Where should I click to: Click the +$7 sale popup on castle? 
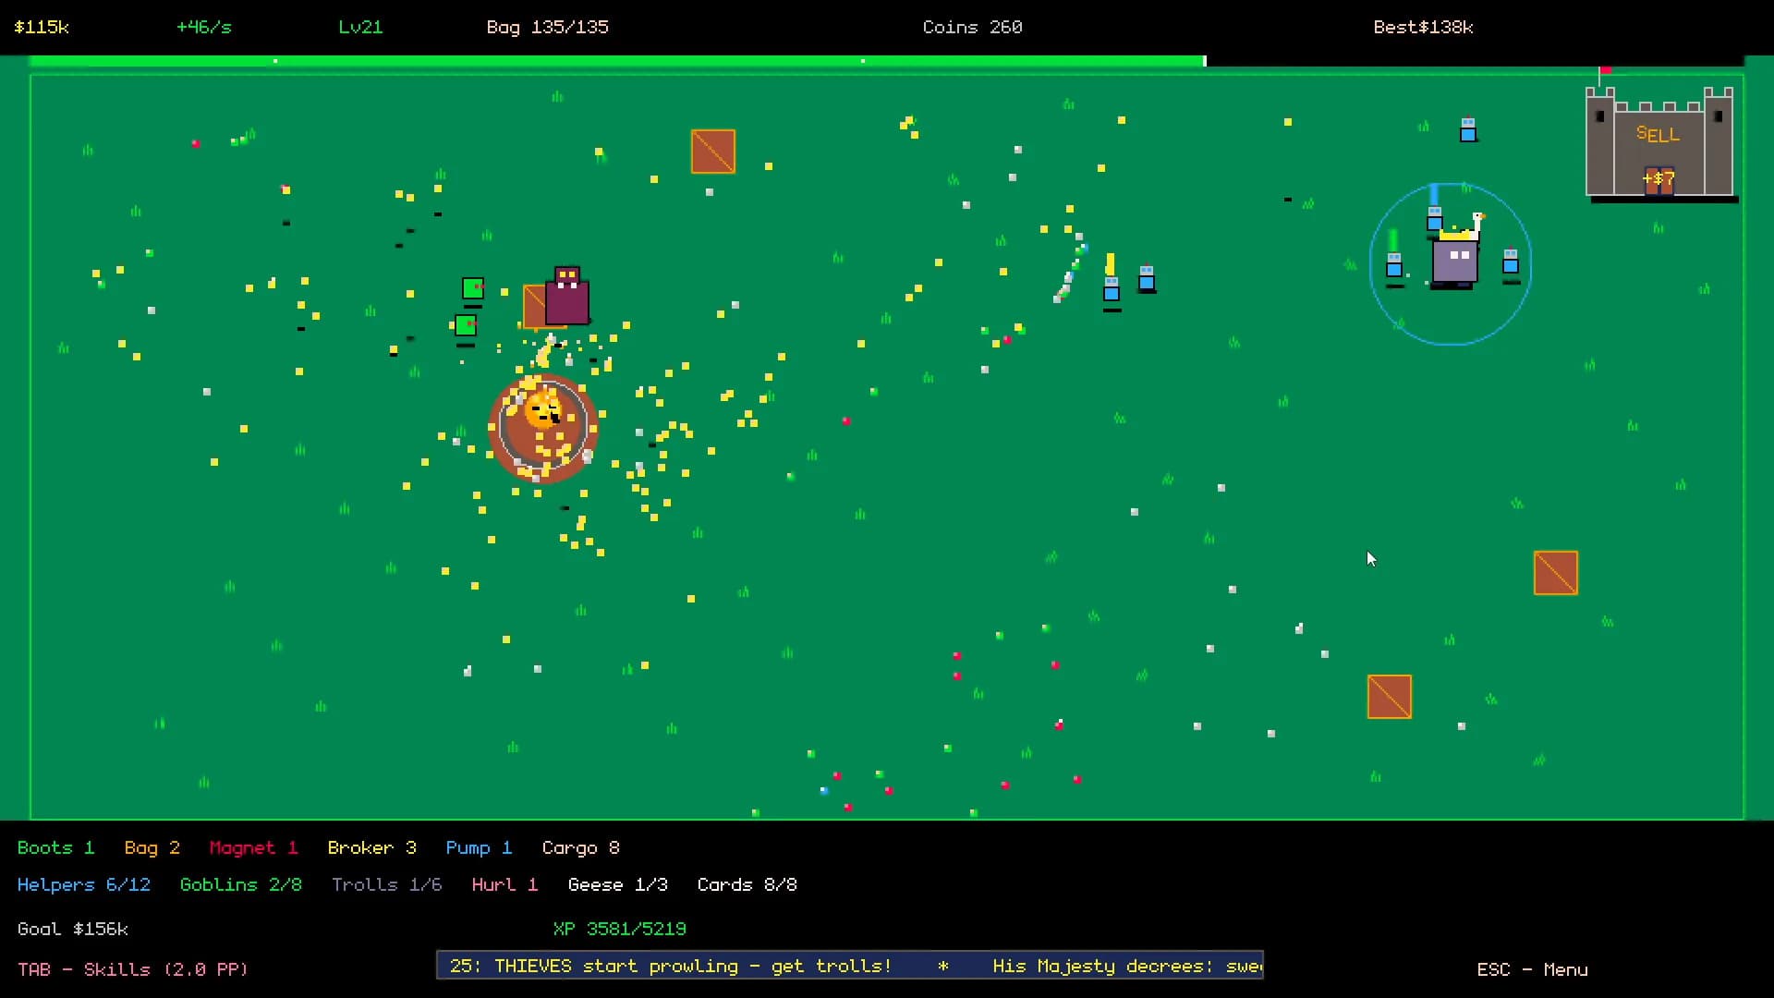coord(1659,178)
